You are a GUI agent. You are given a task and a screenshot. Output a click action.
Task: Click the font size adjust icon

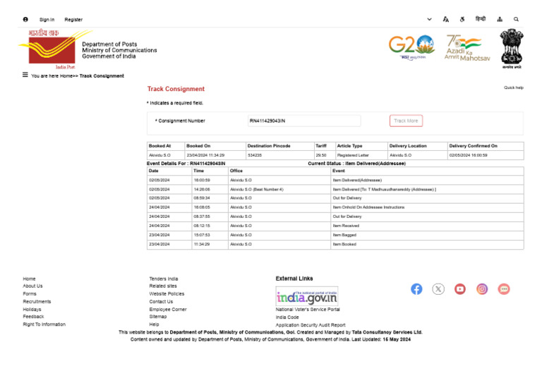pyautogui.click(x=445, y=19)
